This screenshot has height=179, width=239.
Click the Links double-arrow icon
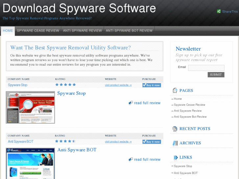pyautogui.click(x=176, y=157)
